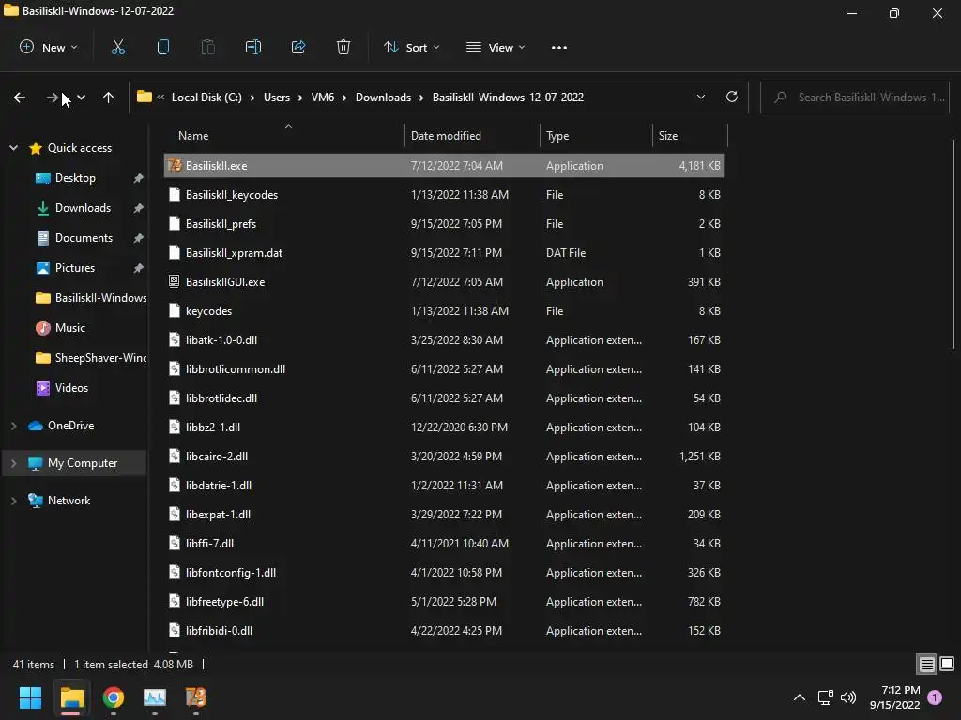This screenshot has height=720, width=961.
Task: Open the View layout dropdown
Action: (x=496, y=47)
